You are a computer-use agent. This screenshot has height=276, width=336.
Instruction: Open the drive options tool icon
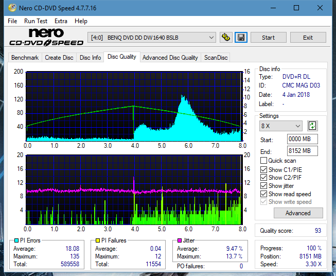(226, 38)
